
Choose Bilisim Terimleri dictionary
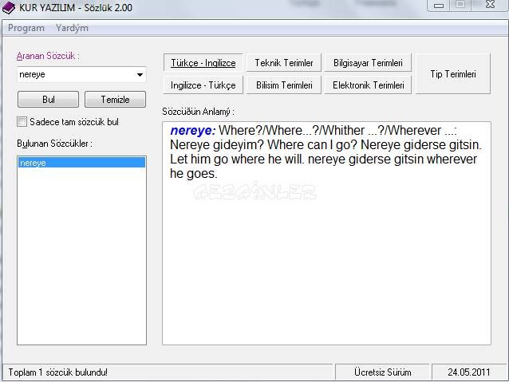click(284, 85)
